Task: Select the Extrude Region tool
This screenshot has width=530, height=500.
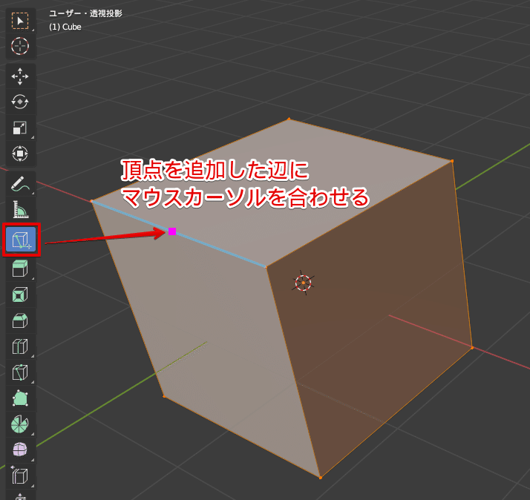Action: [x=20, y=269]
